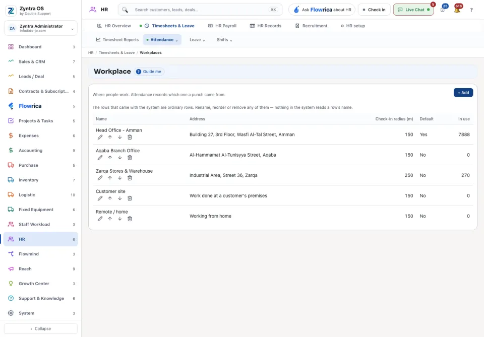Screen dimensions: 484x337
Task: Delete the Remote / home workplace
Action: 130,219
